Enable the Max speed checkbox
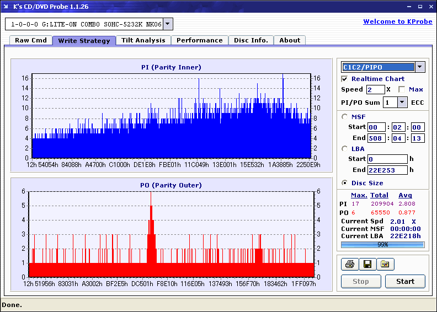This screenshot has width=437, height=312. [x=402, y=89]
